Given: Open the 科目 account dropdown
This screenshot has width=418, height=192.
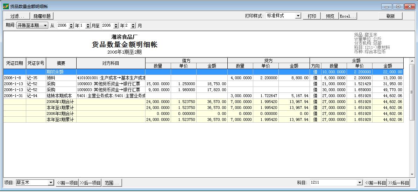Looking at the screenshot, I should coord(360,183).
